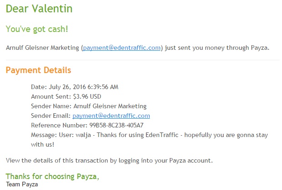Viewport: 282px width, 190px height.
Task: Click the "You've got cash!" heading
Action: point(37,29)
